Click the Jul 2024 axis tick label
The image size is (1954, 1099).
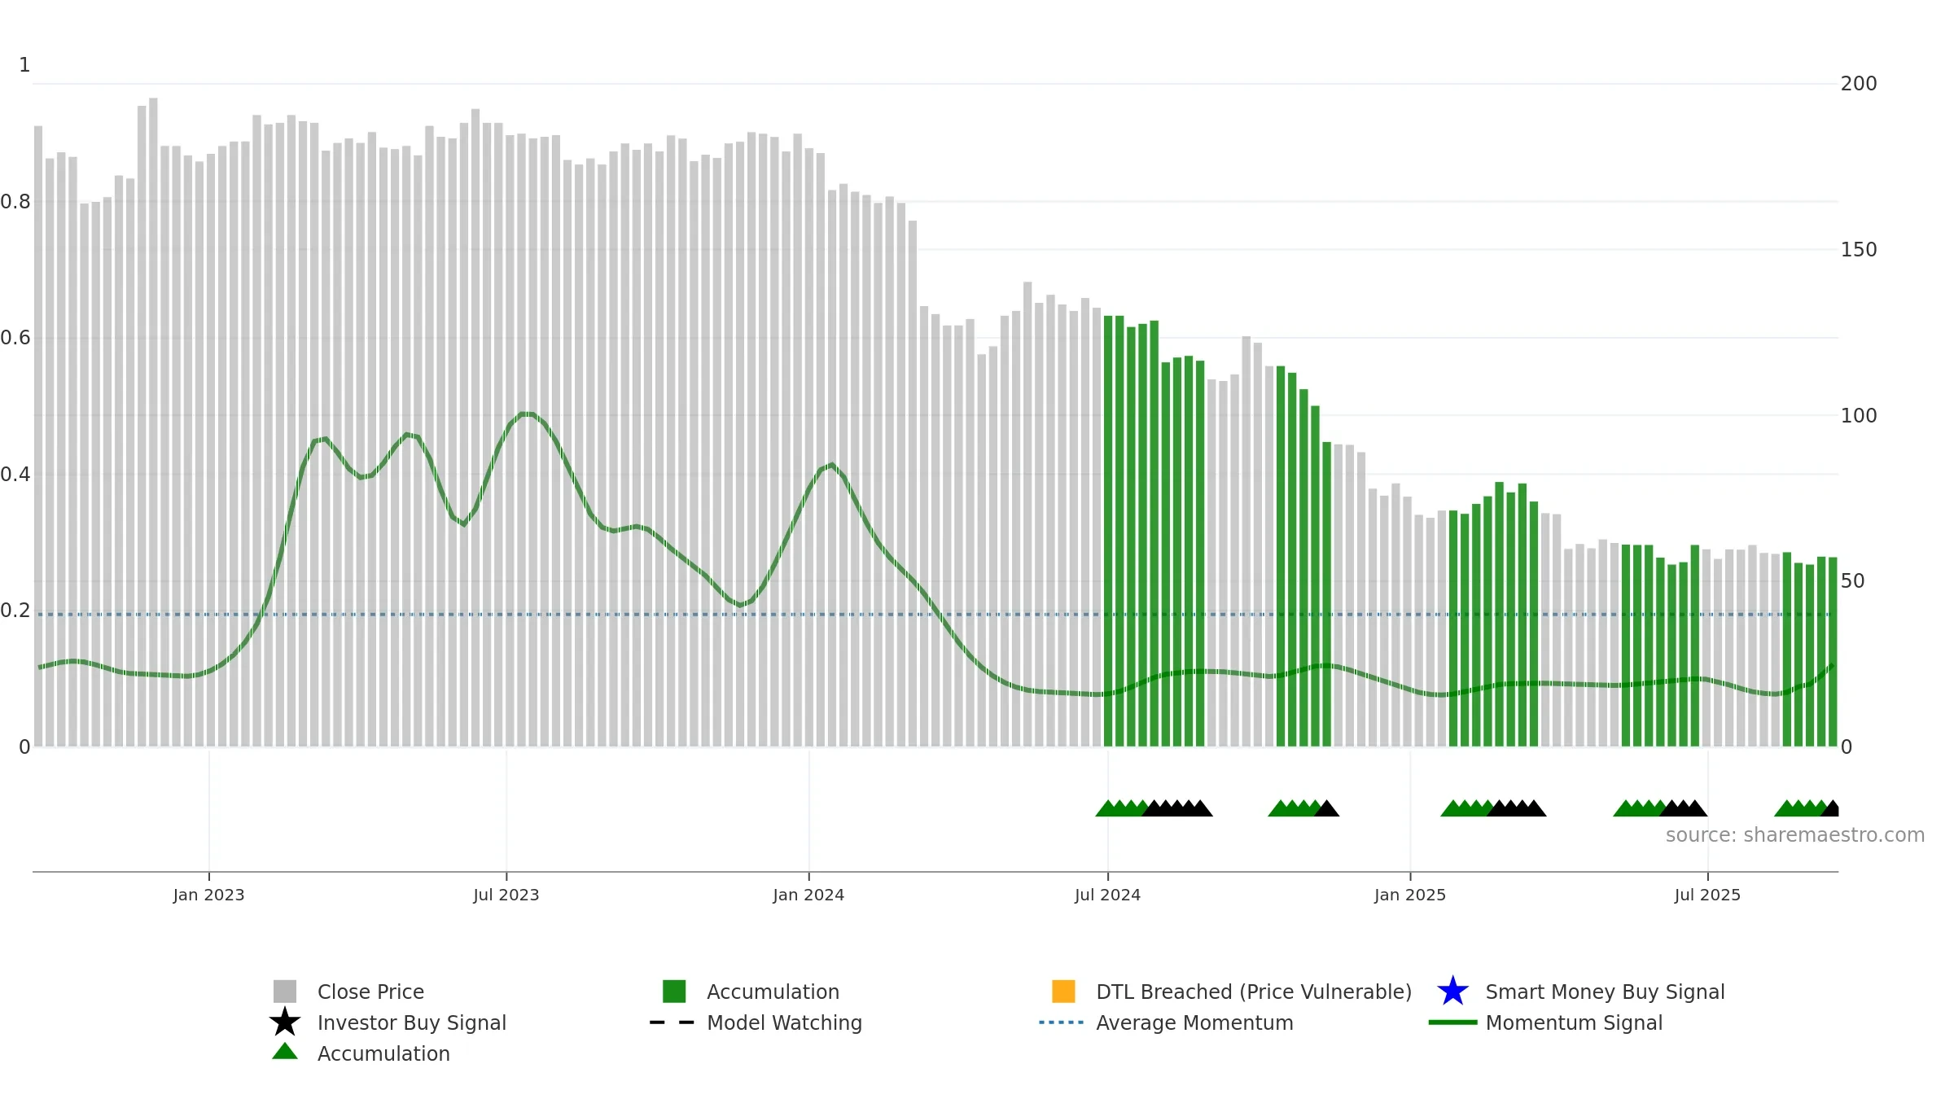pos(1107,895)
